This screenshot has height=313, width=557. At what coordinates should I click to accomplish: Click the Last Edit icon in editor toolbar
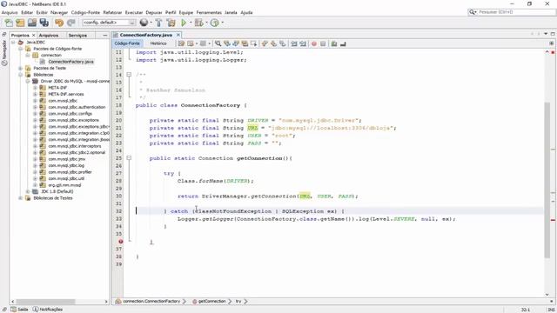[181, 43]
